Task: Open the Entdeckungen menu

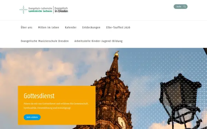Action: [91, 28]
